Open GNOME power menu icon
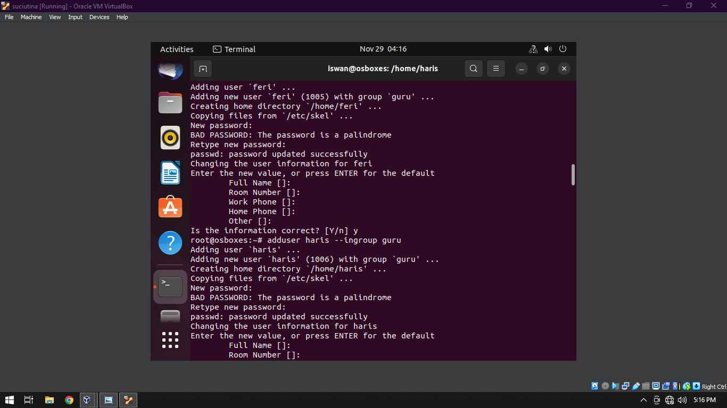 563,49
